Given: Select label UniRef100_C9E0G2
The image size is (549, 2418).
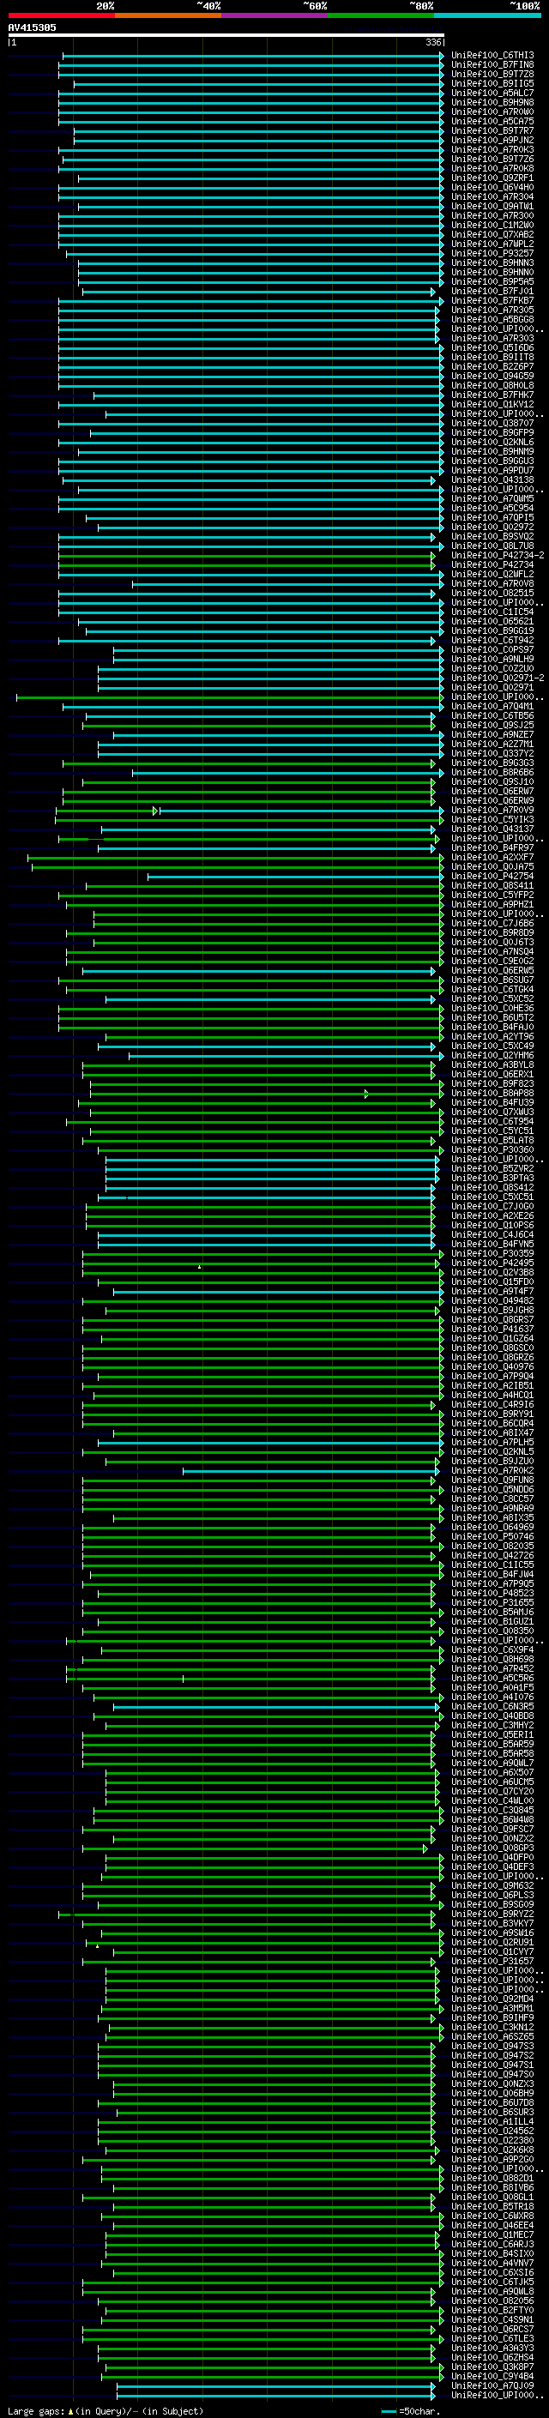Looking at the screenshot, I should [492, 962].
